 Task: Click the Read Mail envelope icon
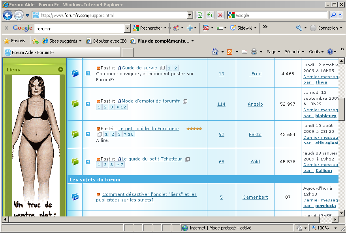(244, 52)
